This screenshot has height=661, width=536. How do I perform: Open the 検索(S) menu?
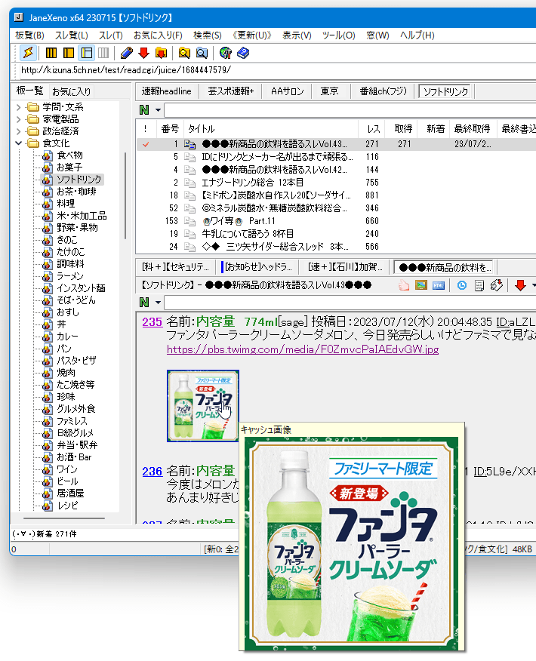tap(207, 35)
